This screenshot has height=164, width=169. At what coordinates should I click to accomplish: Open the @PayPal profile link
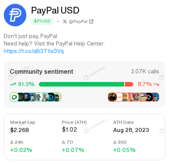[x=78, y=21]
